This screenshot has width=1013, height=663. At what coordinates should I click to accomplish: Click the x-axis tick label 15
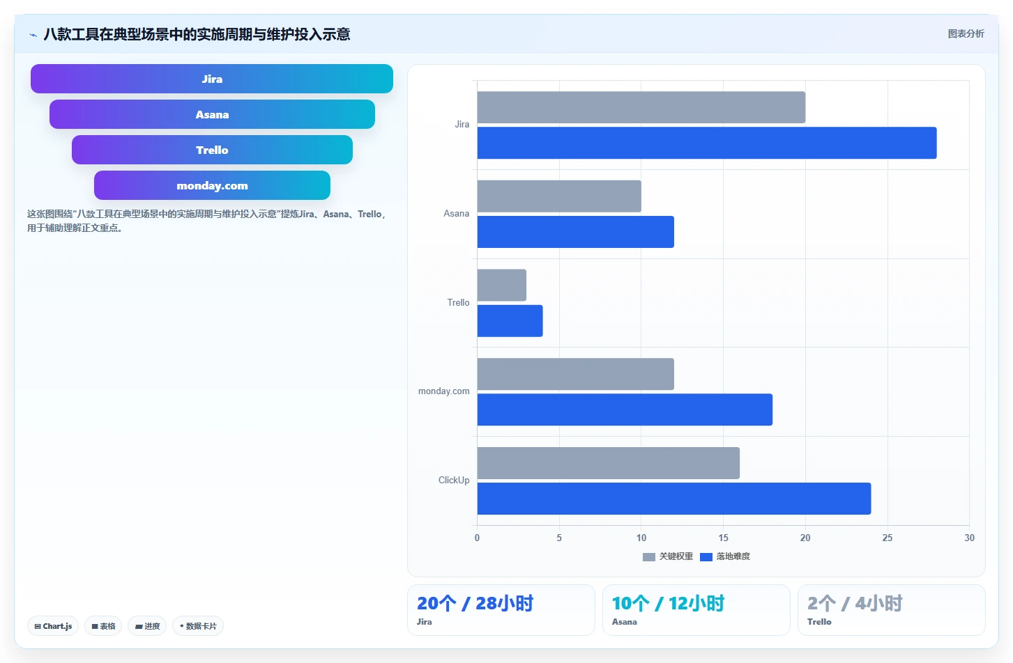(723, 538)
